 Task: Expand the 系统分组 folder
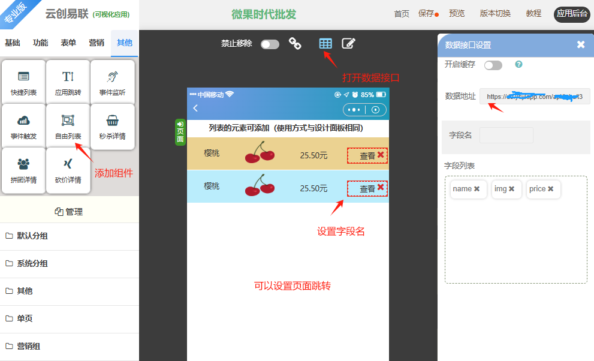tap(32, 263)
